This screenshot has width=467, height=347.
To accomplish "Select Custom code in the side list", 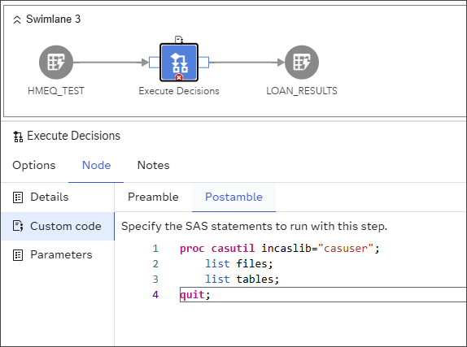I will point(58,226).
